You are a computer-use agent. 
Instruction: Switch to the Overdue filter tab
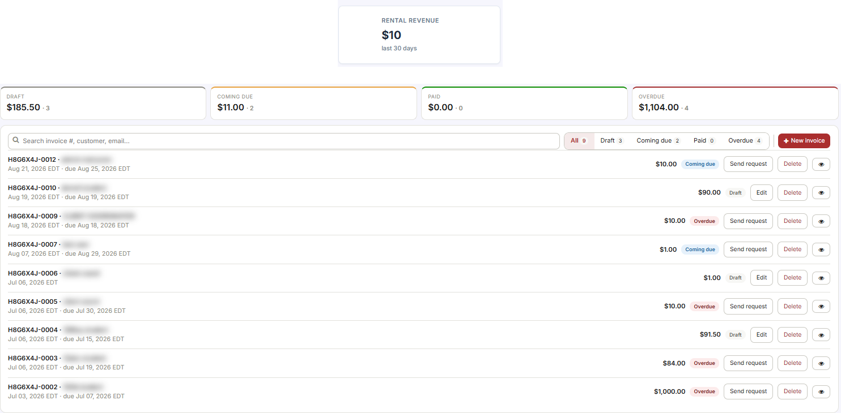tap(745, 141)
